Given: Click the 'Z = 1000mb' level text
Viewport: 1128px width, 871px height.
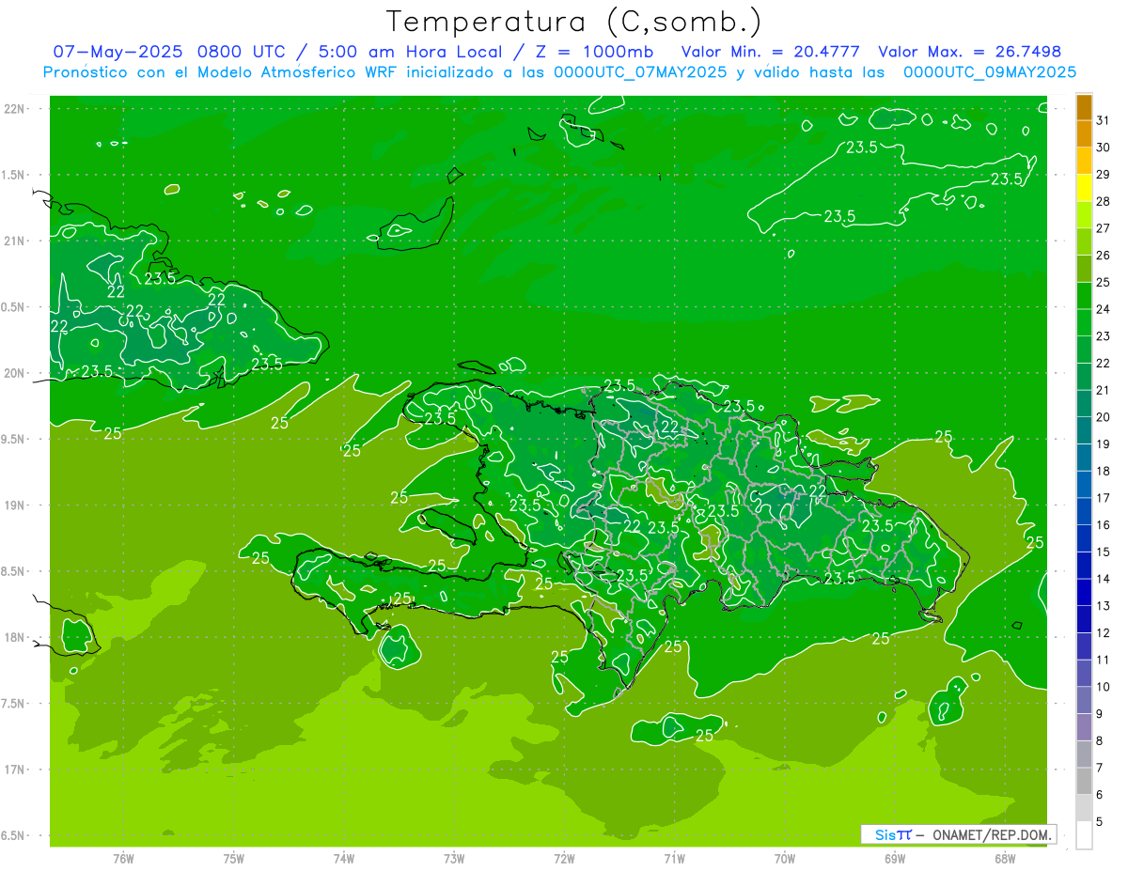Looking at the screenshot, I should tap(596, 52).
